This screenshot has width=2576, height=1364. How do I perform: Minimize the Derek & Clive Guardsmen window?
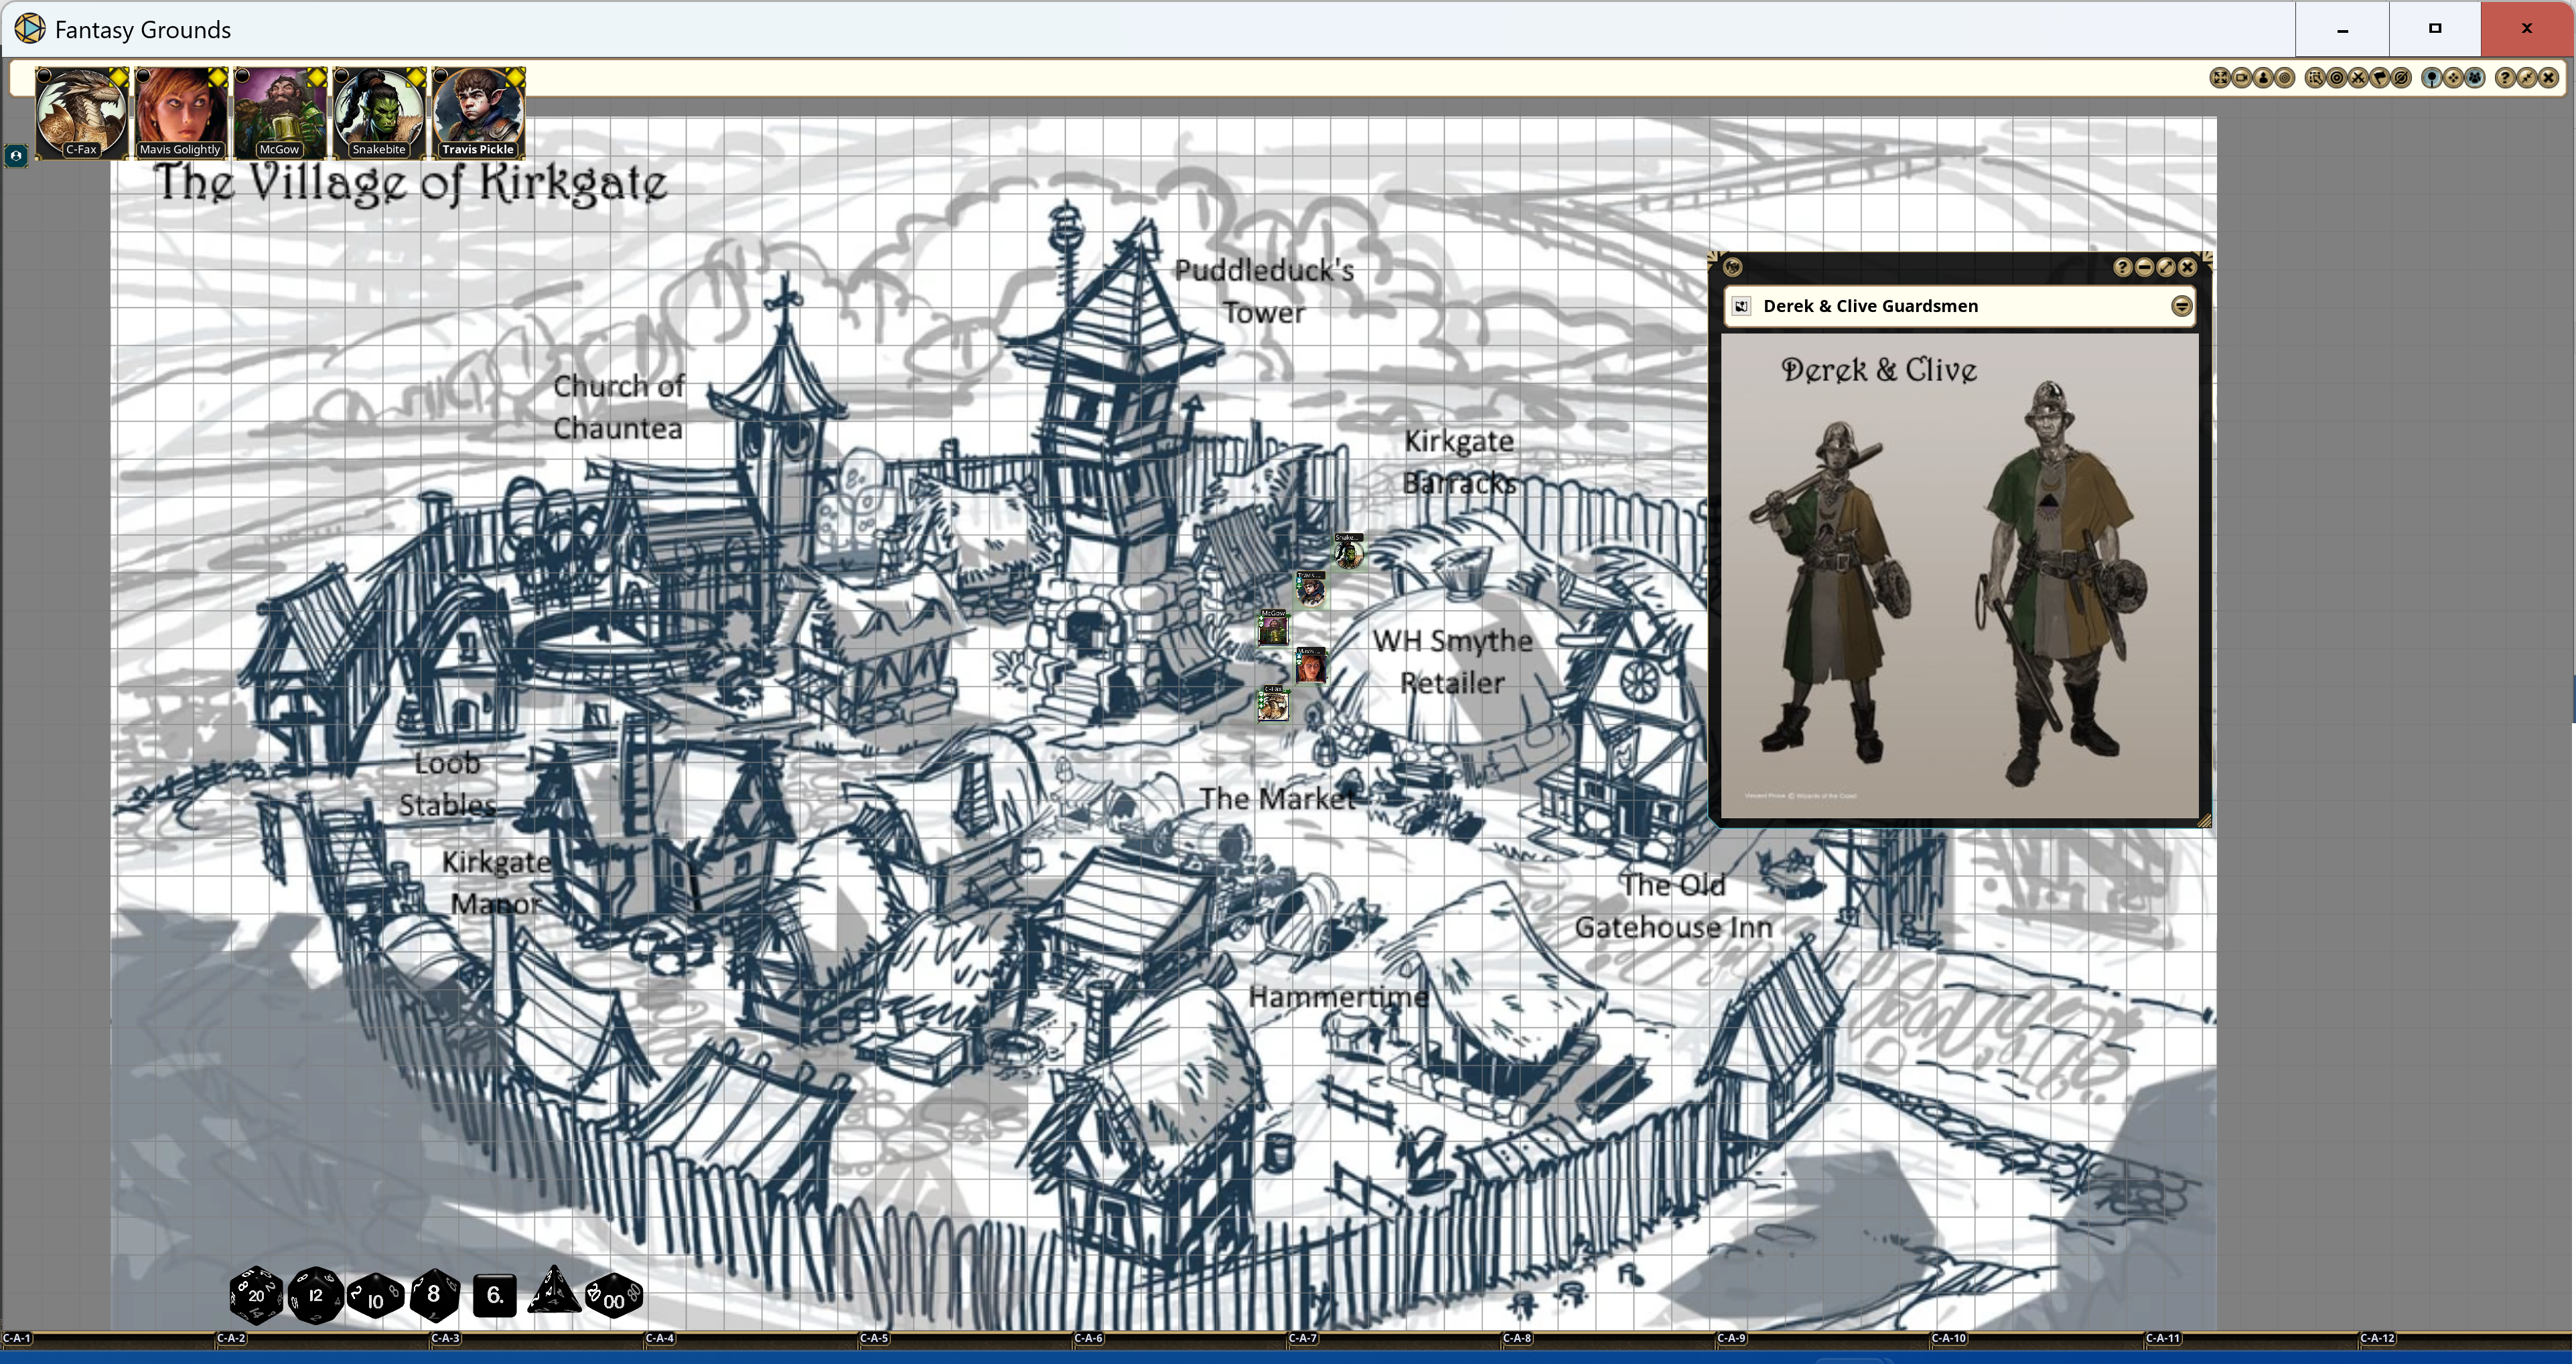2144,266
